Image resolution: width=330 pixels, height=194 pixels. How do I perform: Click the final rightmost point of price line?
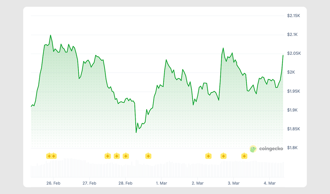[283, 55]
